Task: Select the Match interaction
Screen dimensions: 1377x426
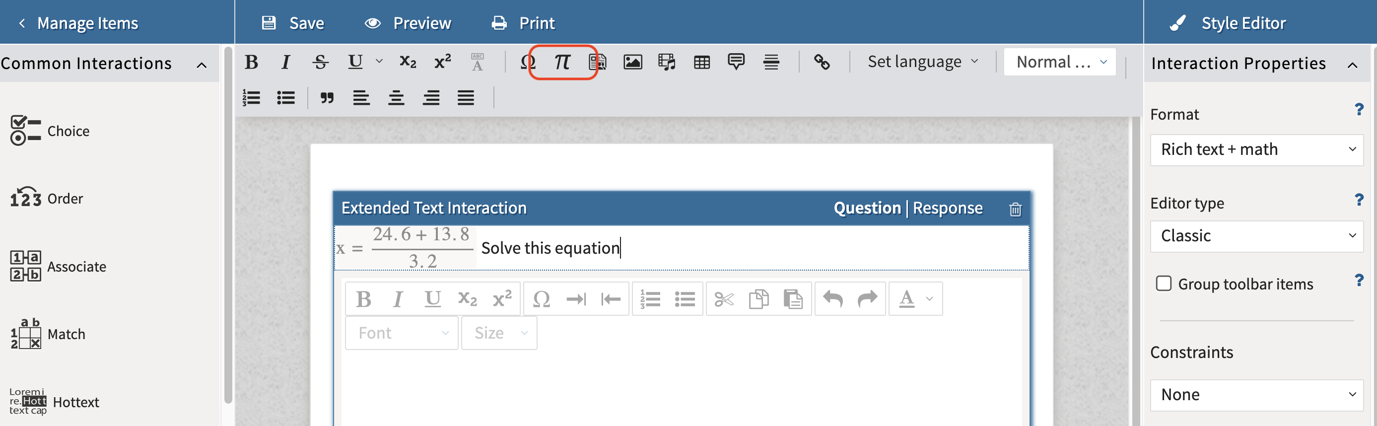Action: (x=48, y=334)
